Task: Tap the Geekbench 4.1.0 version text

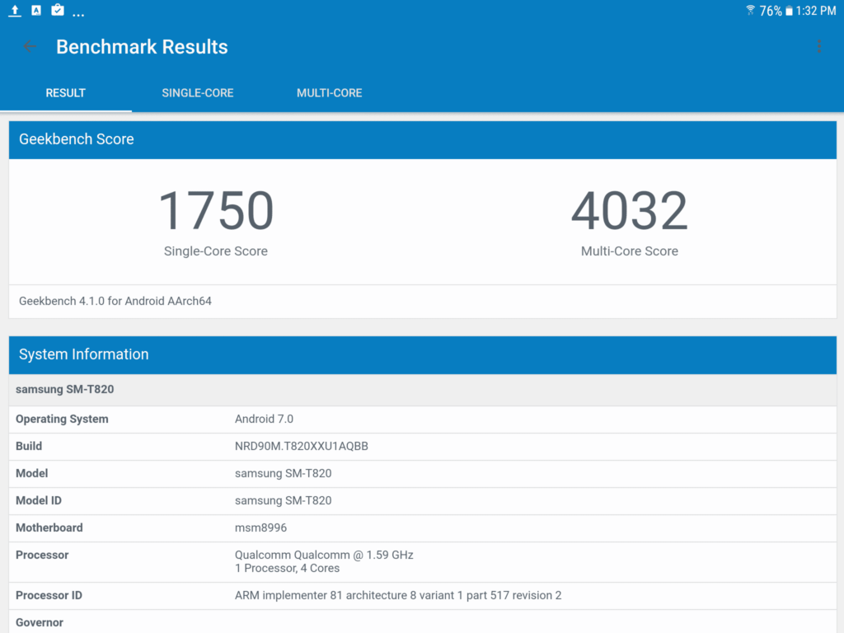Action: click(115, 301)
